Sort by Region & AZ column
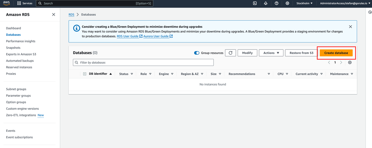 [192, 74]
